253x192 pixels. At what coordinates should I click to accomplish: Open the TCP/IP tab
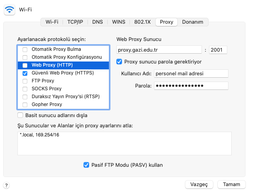pyautogui.click(x=75, y=22)
